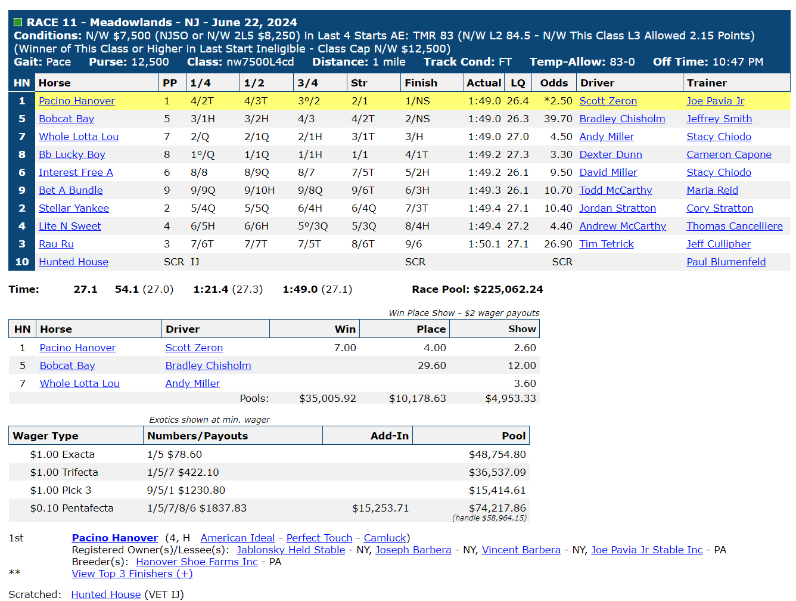Open Scott Zeron in the Win Place Show table
This screenshot has width=796, height=601.
click(194, 348)
